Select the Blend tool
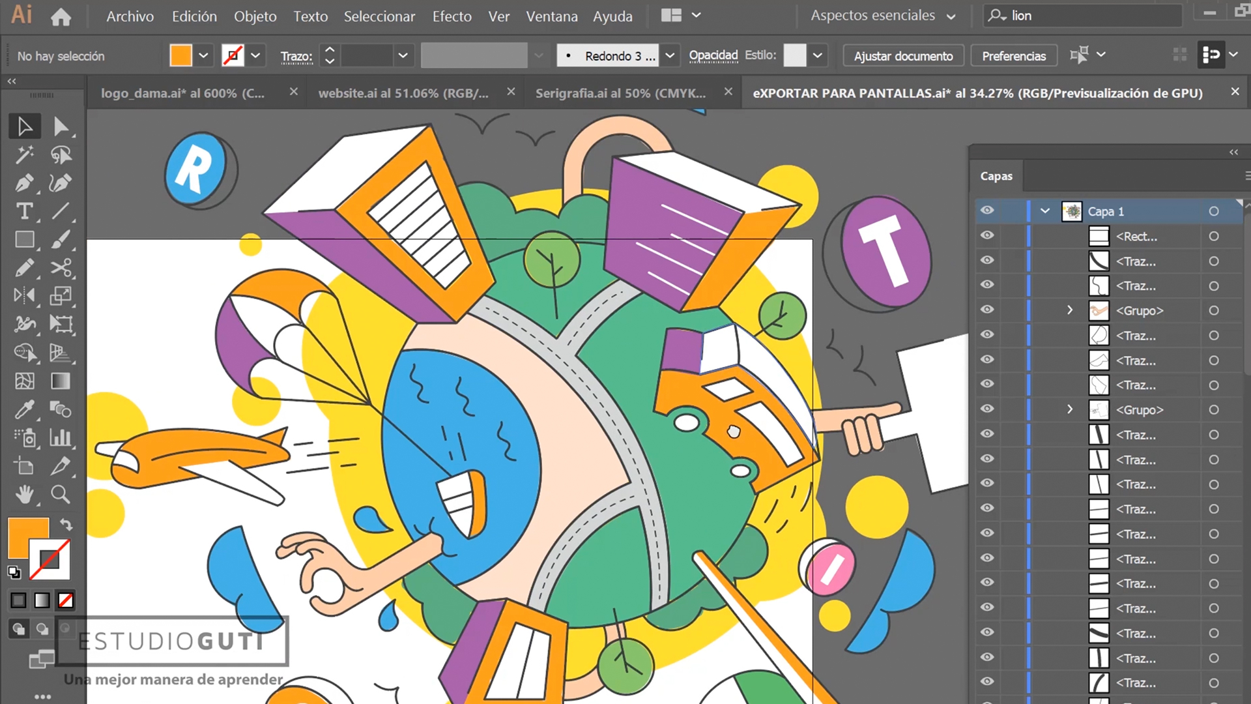1251x704 pixels. point(61,409)
